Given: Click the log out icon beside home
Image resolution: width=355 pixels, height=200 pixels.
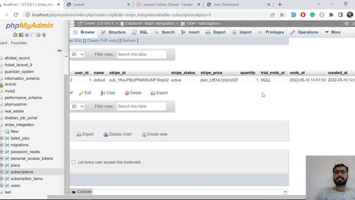Looking at the screenshot, I should pyautogui.click(x=21, y=35).
